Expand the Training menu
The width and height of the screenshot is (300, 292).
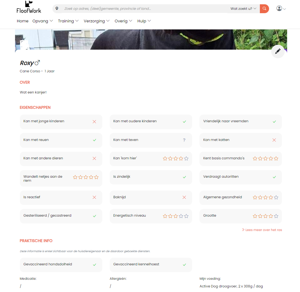point(68,21)
